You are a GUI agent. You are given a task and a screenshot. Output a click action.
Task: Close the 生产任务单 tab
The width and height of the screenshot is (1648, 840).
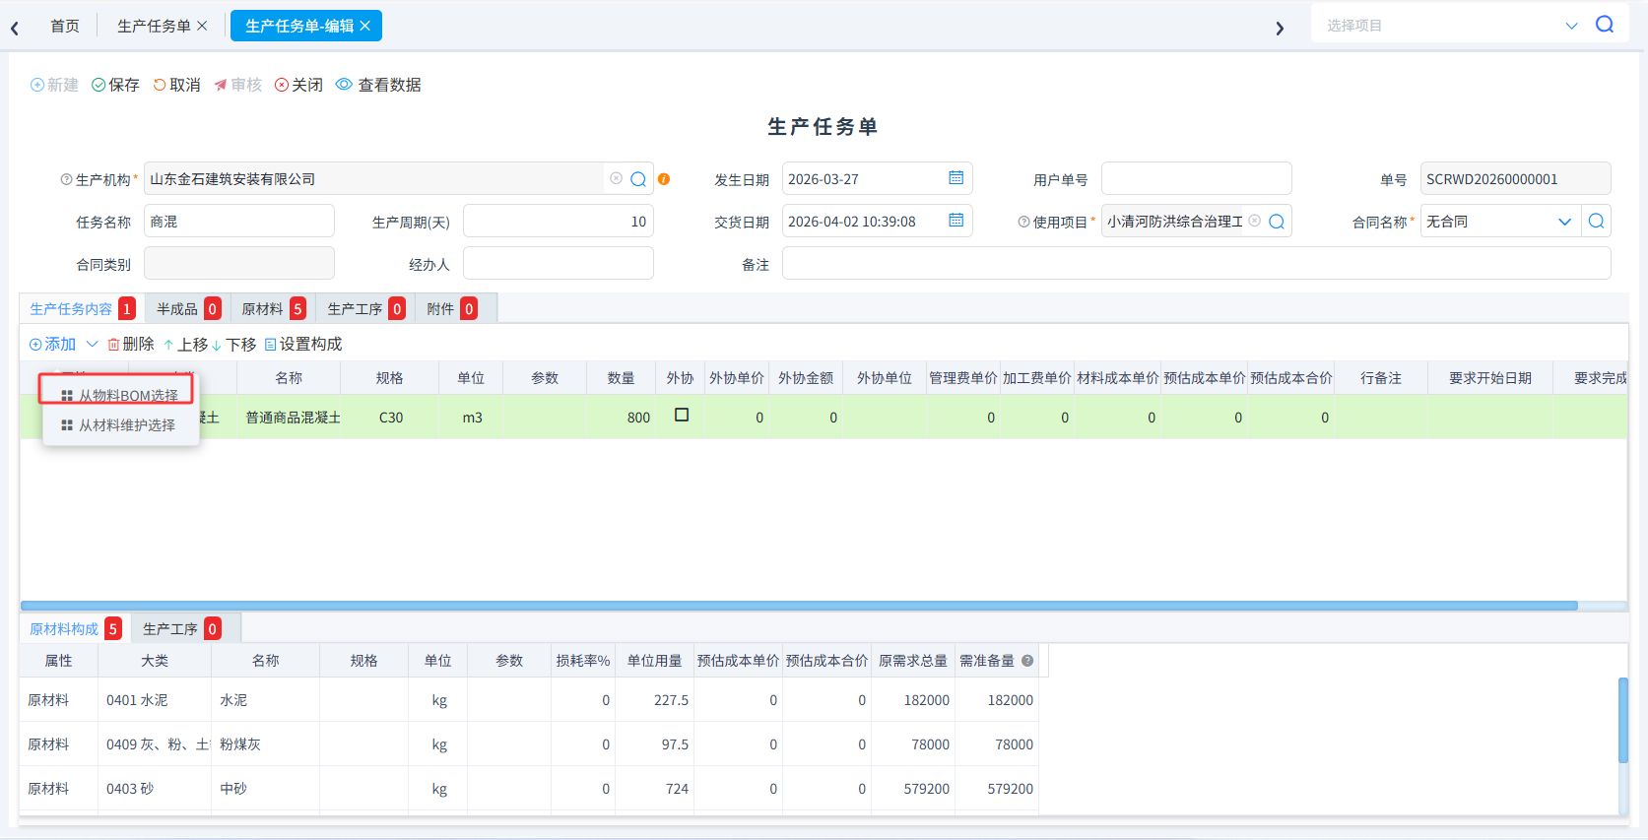202,26
